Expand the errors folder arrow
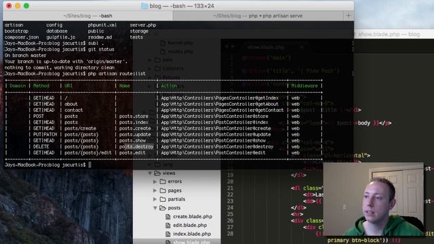Screen dimensions: 434x244 click(x=155, y=182)
